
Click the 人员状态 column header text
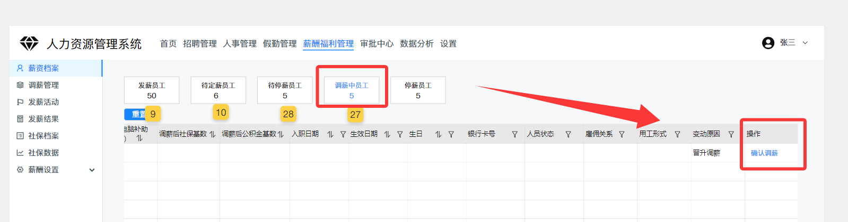click(x=540, y=134)
